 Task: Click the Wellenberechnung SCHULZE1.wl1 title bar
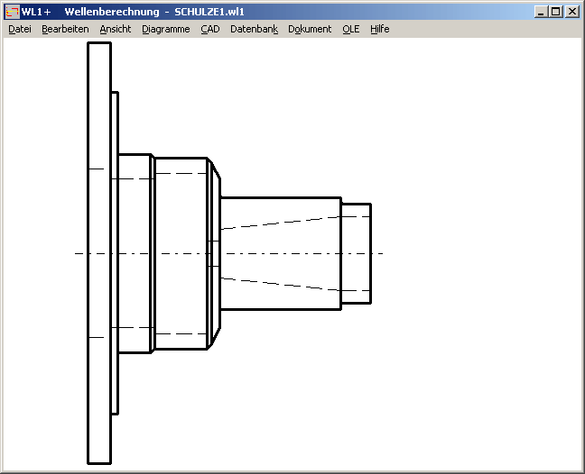(271, 12)
